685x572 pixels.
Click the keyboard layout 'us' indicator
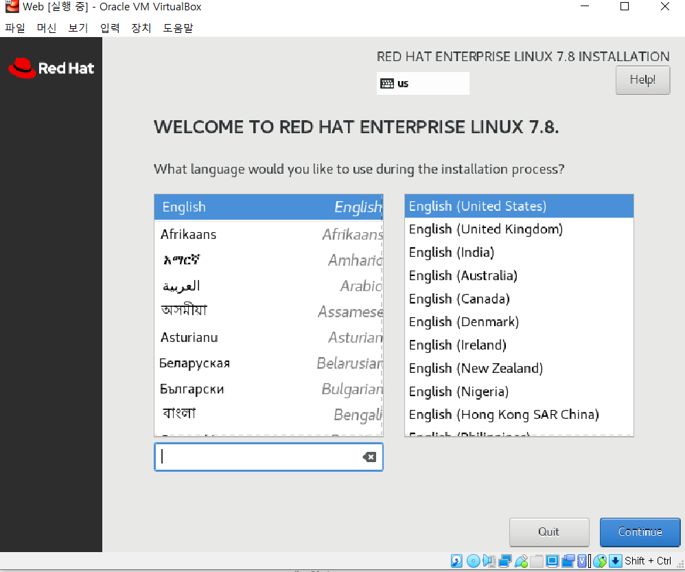(423, 84)
